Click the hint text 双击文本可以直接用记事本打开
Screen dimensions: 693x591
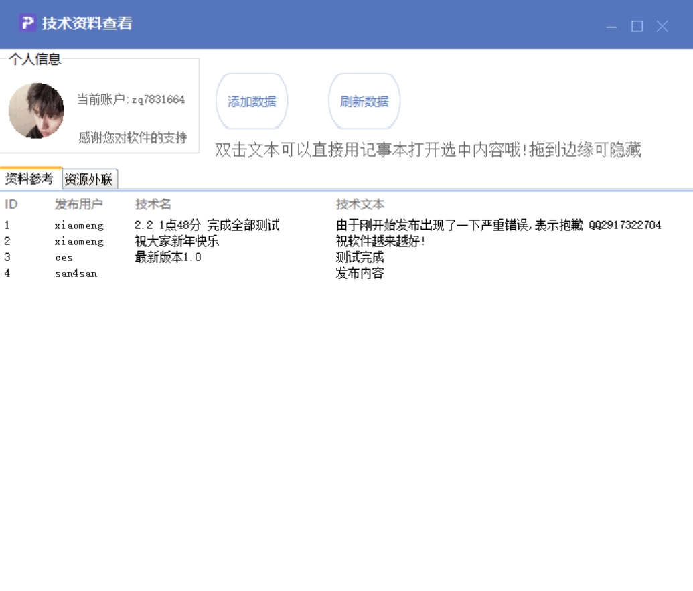click(428, 150)
